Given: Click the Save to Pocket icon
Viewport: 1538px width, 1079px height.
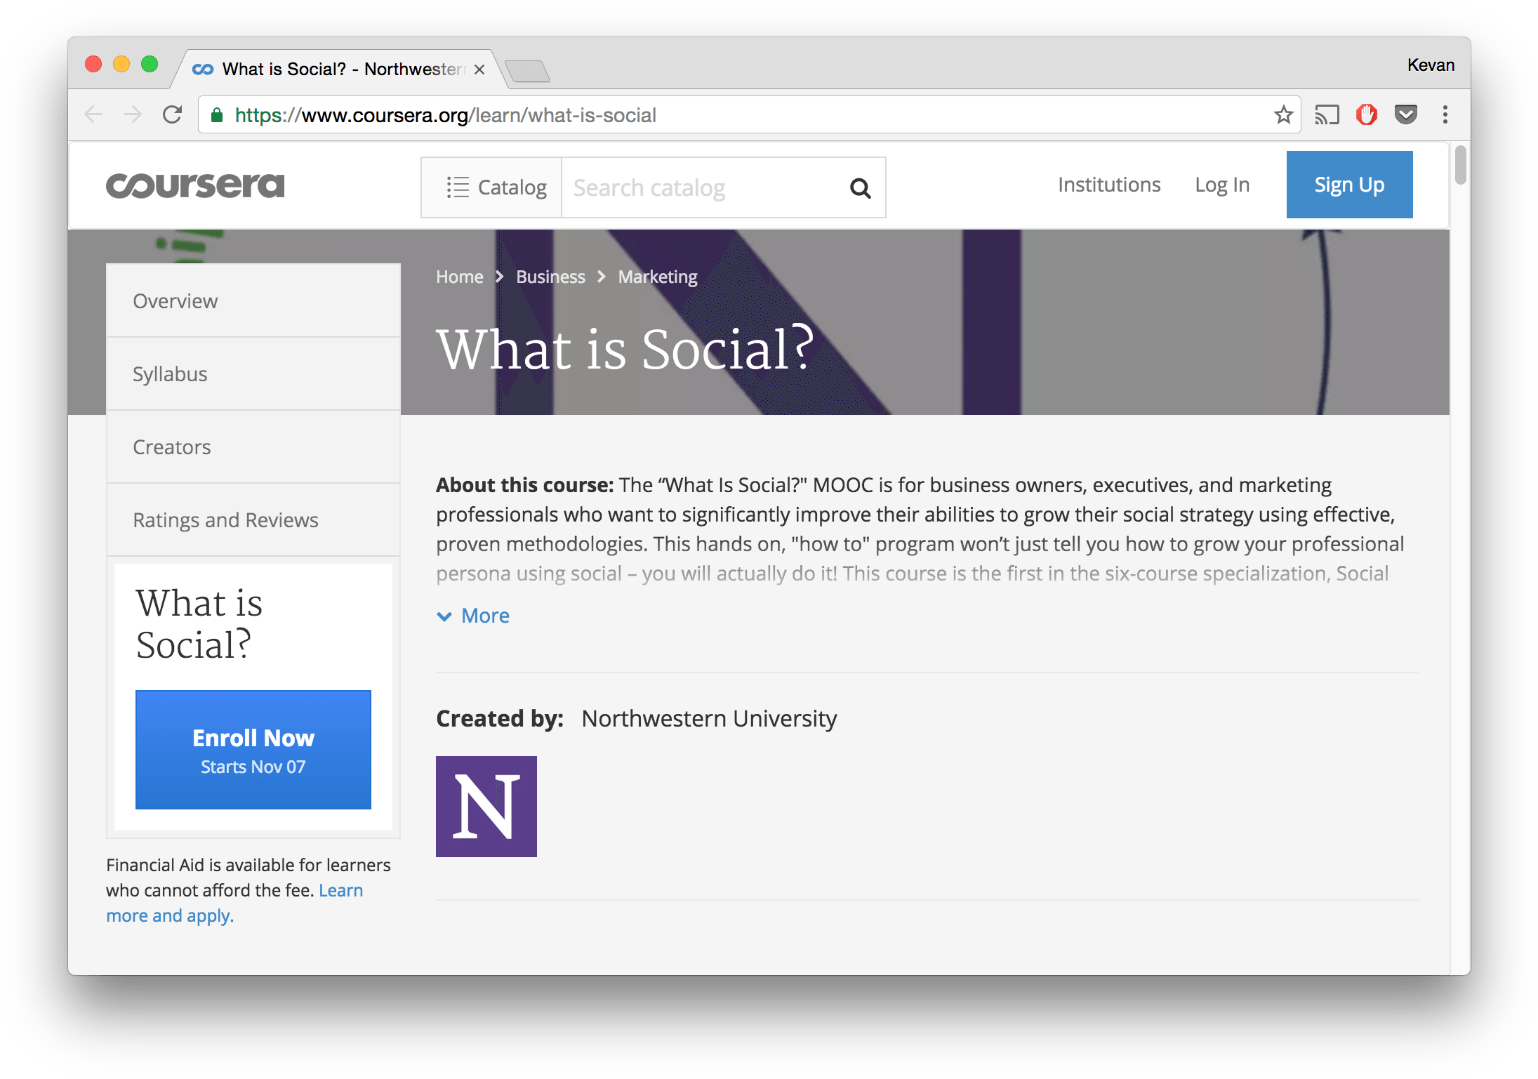Looking at the screenshot, I should (x=1406, y=114).
